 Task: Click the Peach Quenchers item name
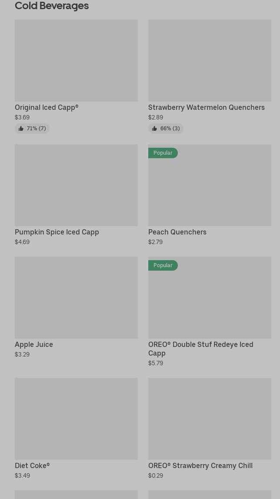177,232
